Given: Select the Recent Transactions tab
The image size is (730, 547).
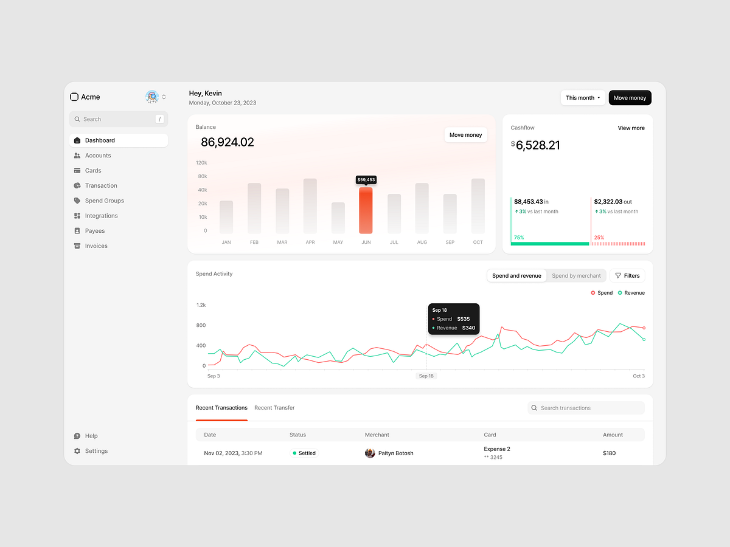Looking at the screenshot, I should click(x=221, y=408).
